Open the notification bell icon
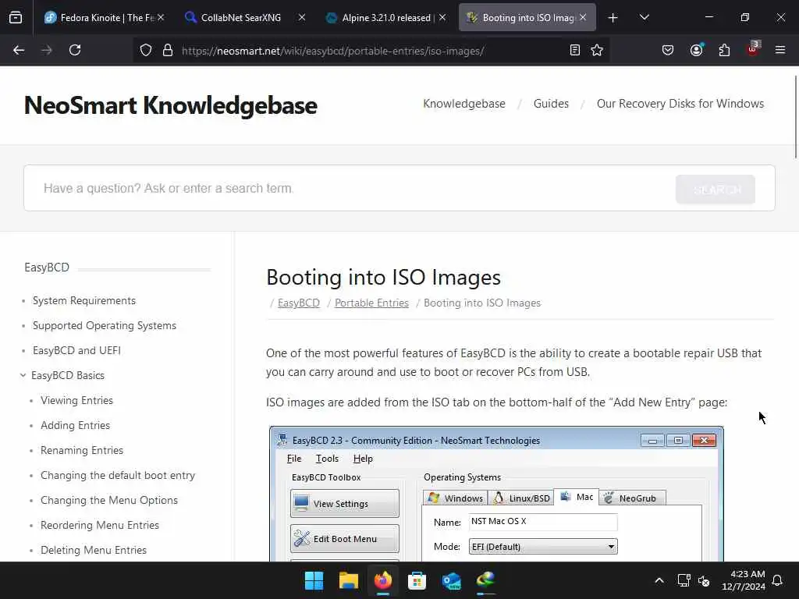The width and height of the screenshot is (799, 599). pyautogui.click(x=778, y=580)
